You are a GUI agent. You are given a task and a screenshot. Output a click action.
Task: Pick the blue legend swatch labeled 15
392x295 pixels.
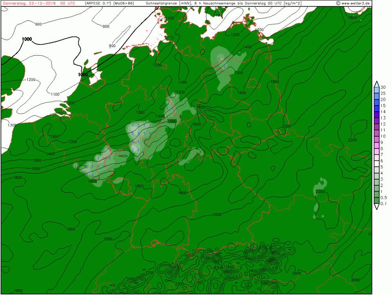(x=376, y=107)
